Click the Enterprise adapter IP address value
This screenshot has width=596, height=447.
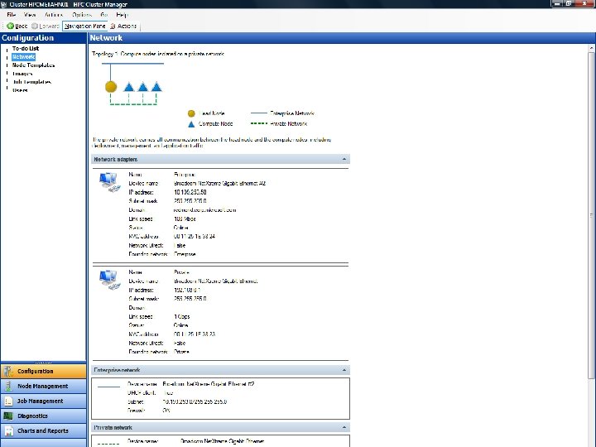(x=190, y=192)
